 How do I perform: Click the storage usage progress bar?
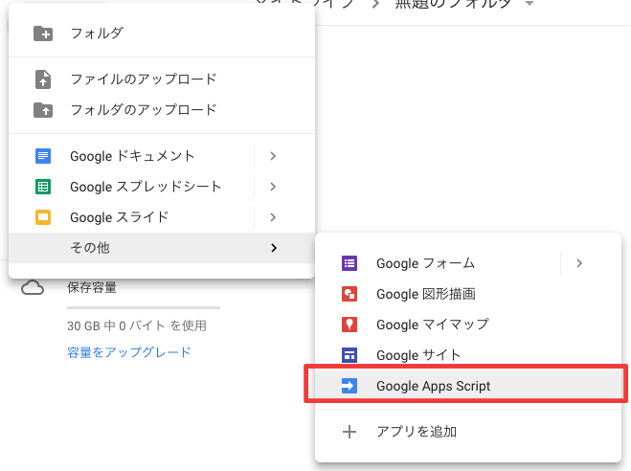[144, 307]
